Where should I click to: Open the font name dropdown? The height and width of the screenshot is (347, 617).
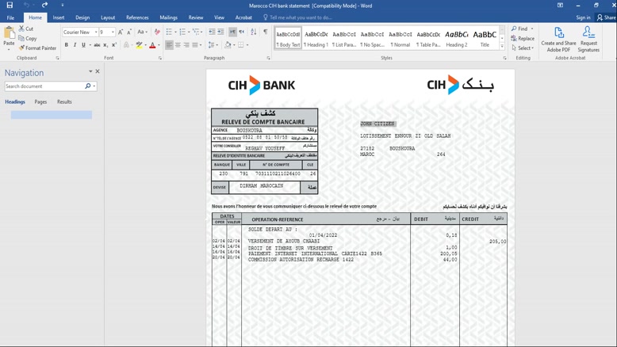point(96,32)
